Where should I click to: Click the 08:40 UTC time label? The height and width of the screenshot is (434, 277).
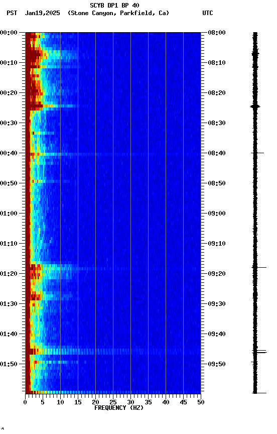(217, 153)
